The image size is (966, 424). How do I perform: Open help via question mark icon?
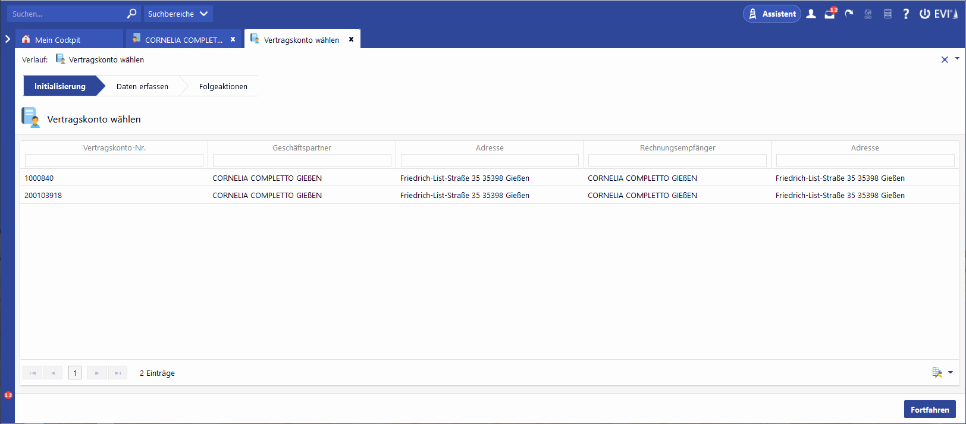(906, 14)
